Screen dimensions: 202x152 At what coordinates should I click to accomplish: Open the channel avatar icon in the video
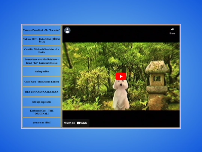(x=67, y=30)
